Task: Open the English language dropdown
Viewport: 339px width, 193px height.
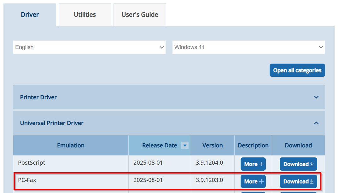Action: 89,47
